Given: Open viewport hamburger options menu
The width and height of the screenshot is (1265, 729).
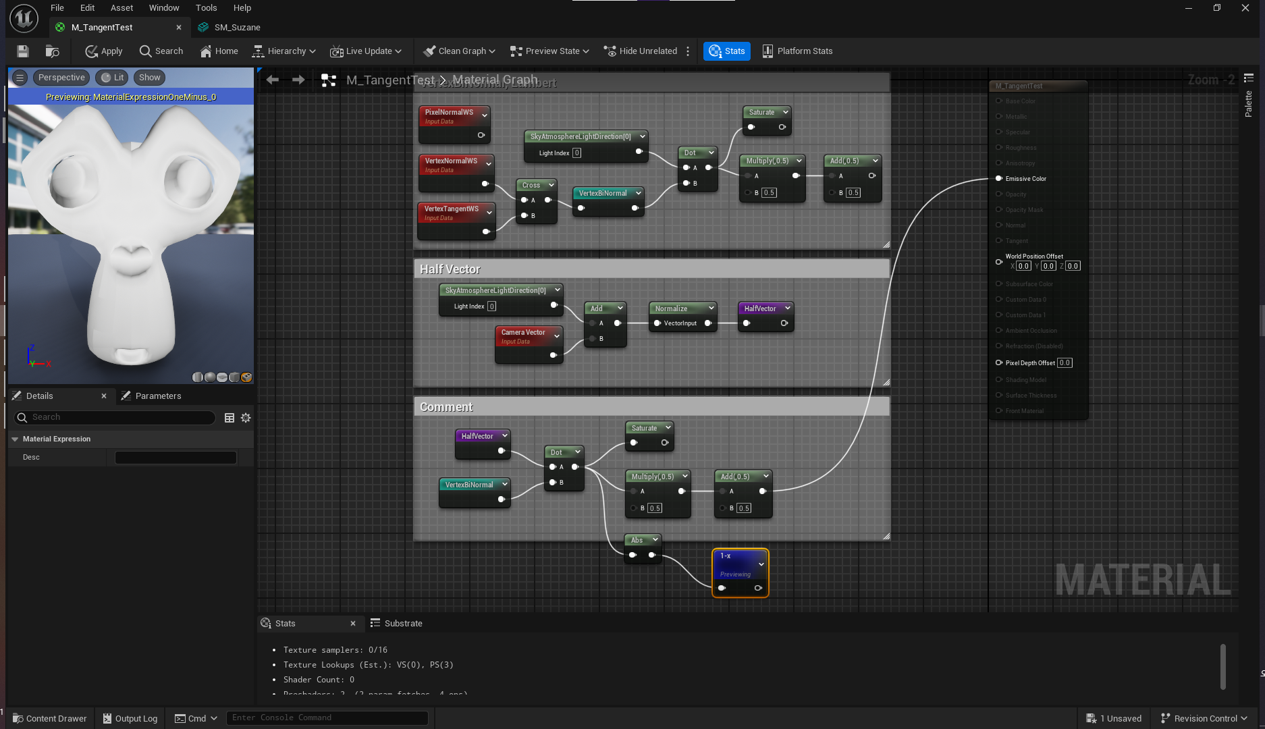Looking at the screenshot, I should [x=20, y=78].
